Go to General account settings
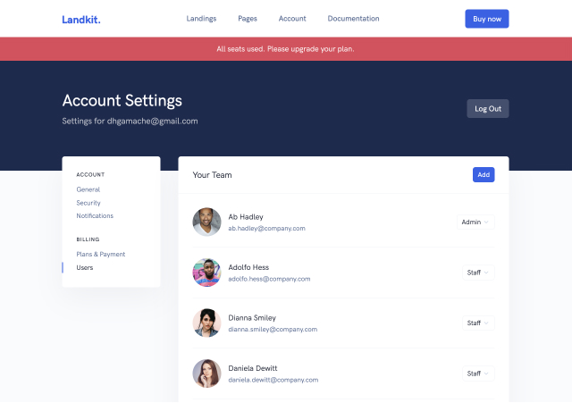The width and height of the screenshot is (572, 403). pyautogui.click(x=88, y=189)
